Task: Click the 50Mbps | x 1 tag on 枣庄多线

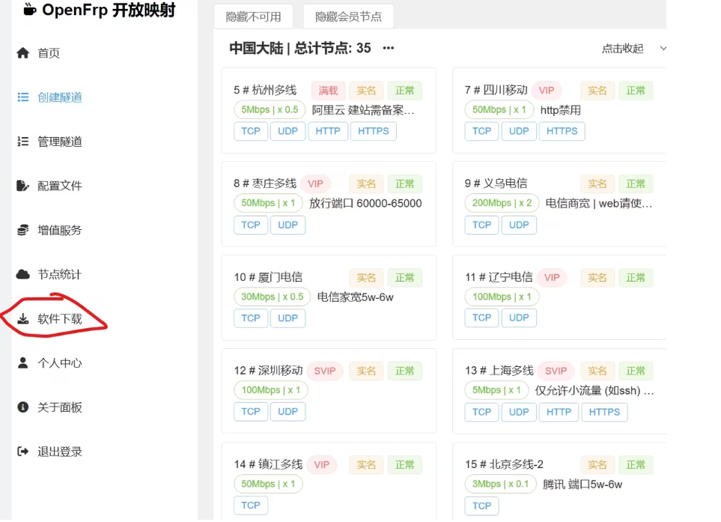Action: click(x=269, y=203)
